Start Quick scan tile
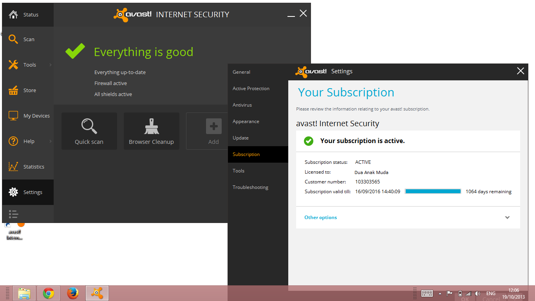 pos(89,131)
